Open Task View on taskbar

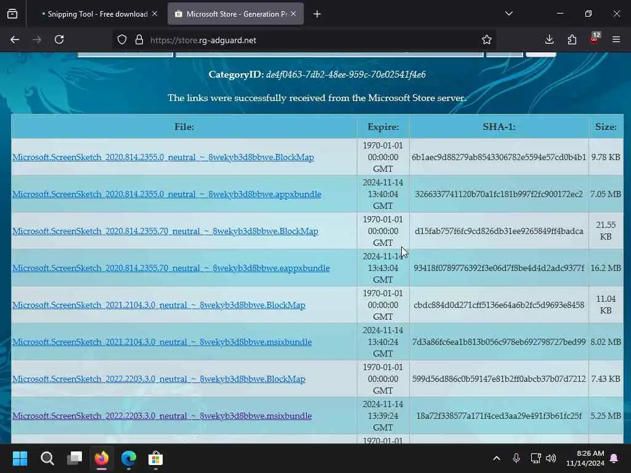pos(75,458)
